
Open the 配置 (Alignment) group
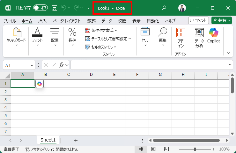point(55,37)
